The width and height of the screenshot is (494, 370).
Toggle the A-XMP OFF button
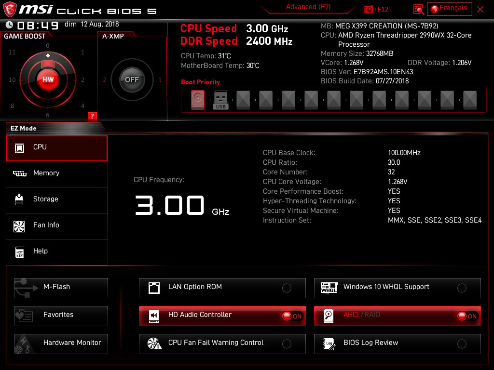[x=132, y=80]
